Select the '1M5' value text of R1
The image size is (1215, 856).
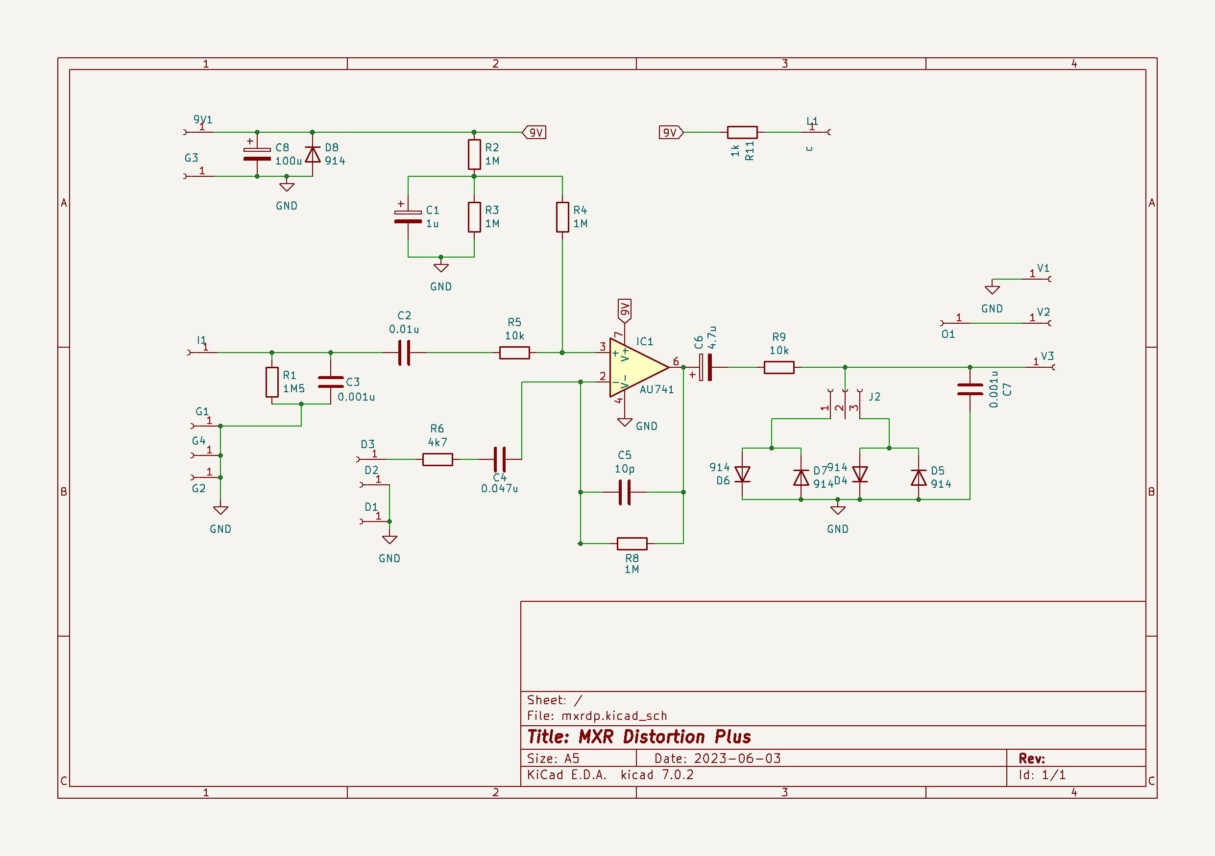(x=293, y=389)
